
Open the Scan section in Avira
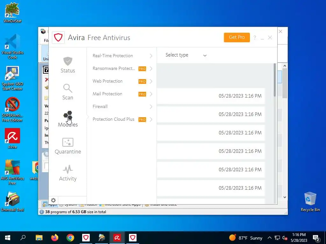[68, 92]
